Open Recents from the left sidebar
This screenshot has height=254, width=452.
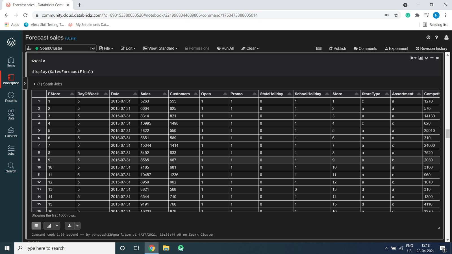click(x=11, y=97)
